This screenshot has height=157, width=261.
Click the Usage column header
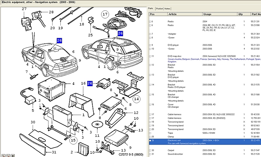[x=219, y=14]
